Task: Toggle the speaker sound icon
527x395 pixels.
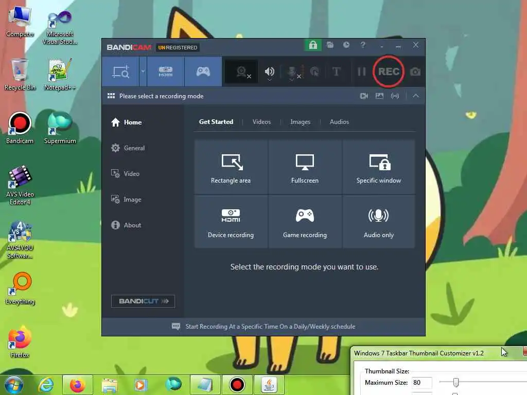Action: [x=270, y=72]
